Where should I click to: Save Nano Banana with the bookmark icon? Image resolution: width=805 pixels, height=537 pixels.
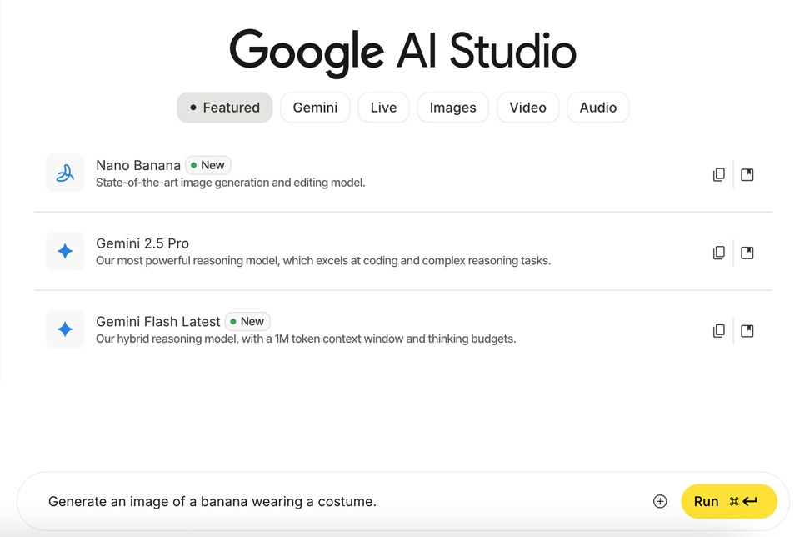click(x=747, y=174)
